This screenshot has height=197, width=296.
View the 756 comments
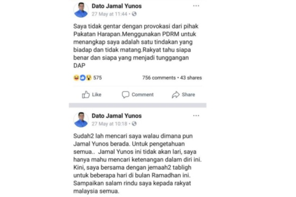pyautogui.click(x=159, y=78)
